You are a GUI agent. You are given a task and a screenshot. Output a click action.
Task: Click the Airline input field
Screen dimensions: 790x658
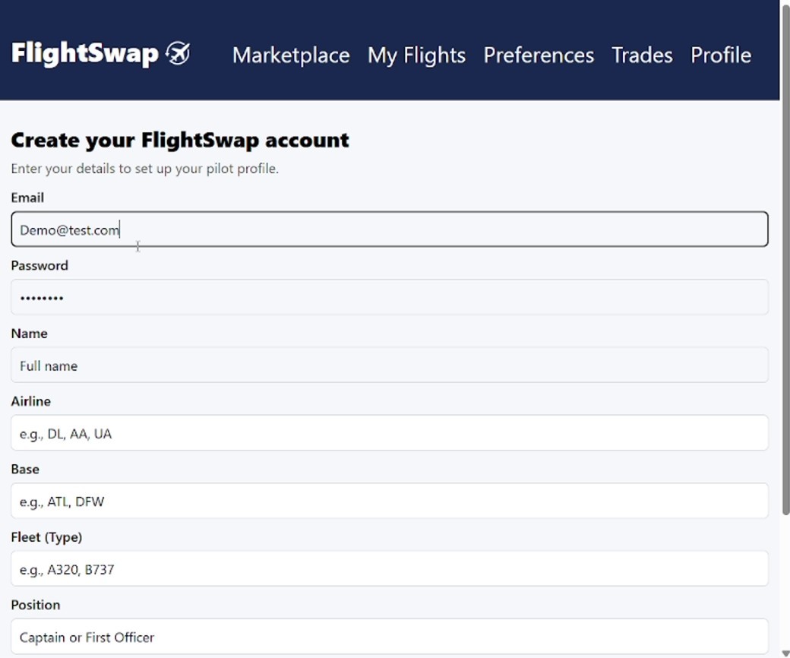point(390,433)
